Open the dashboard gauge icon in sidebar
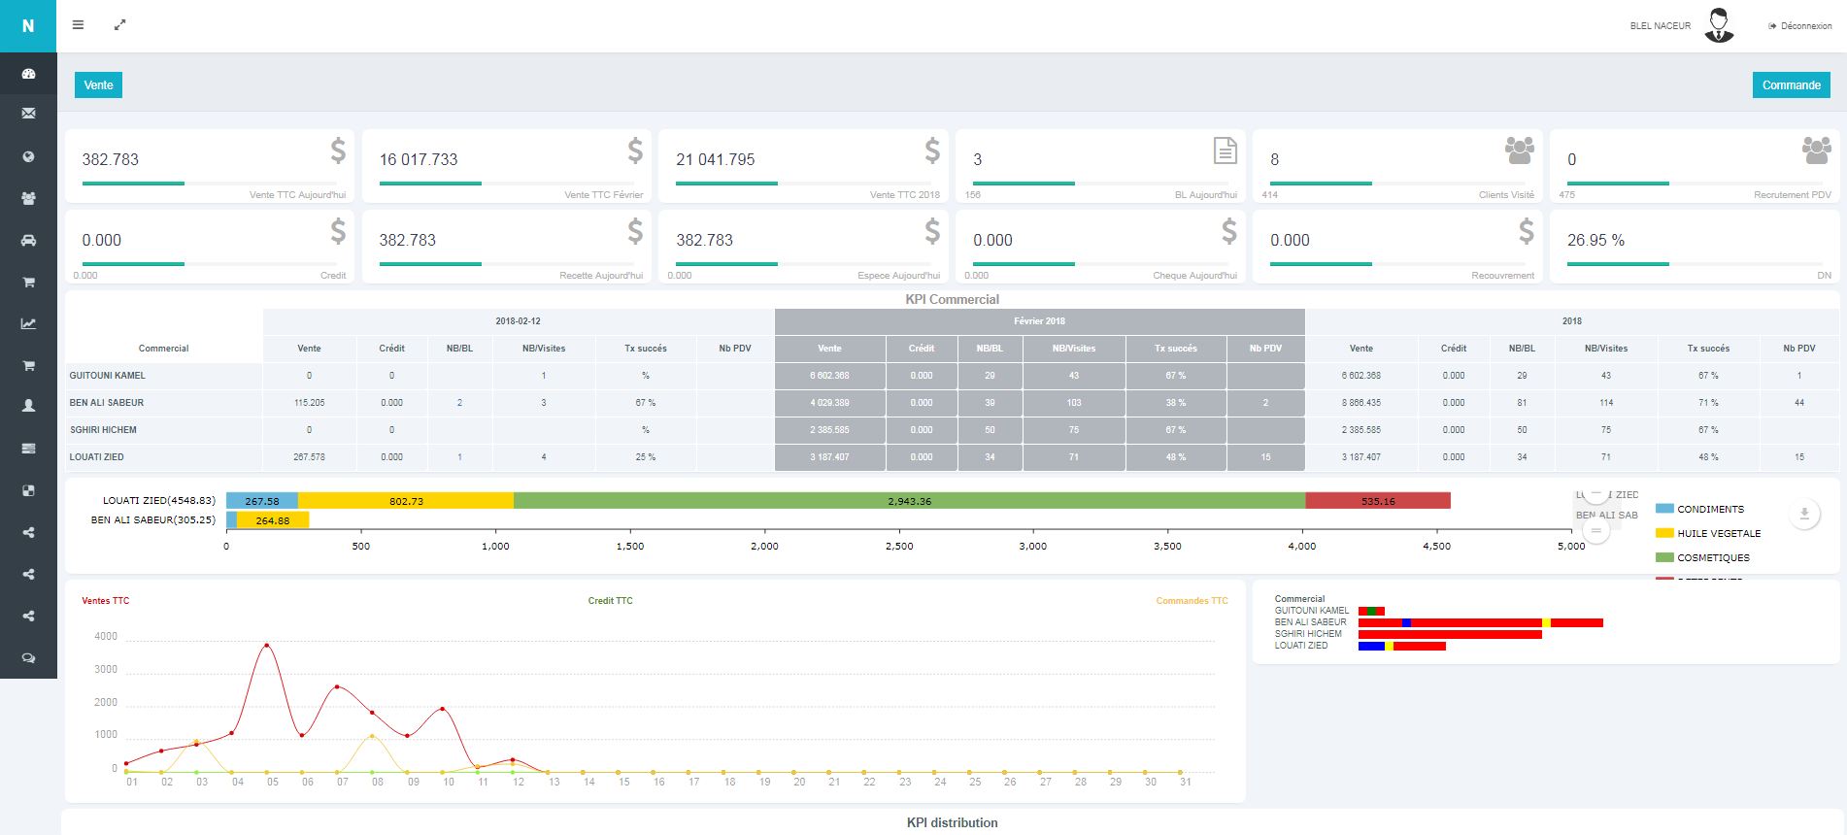The width and height of the screenshot is (1847, 835). tap(28, 74)
